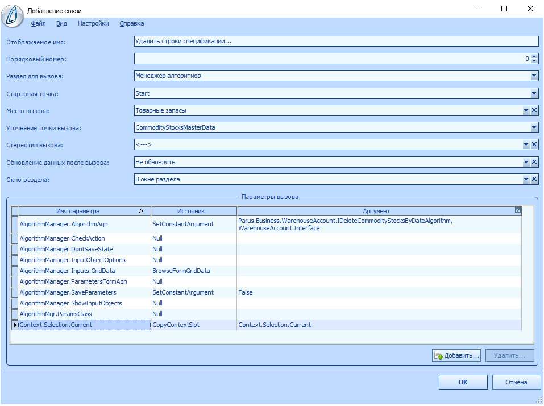Viewport: 544px width, 406px height.
Task: Click sort triangle in Имя параметра header
Action: (x=141, y=211)
